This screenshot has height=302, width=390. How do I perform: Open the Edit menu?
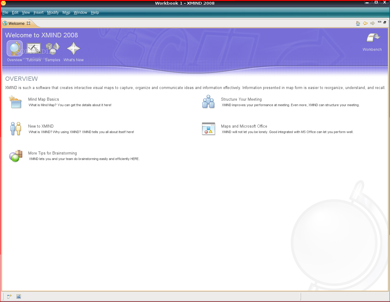pyautogui.click(x=15, y=13)
